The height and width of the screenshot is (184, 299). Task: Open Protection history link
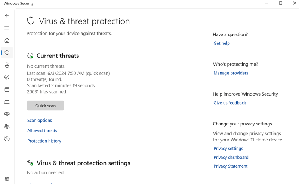(44, 141)
